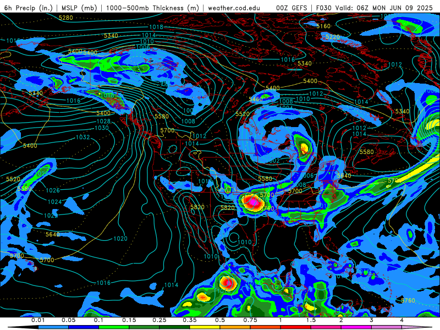
Task: Click the '4' legend value
Action: (402, 320)
